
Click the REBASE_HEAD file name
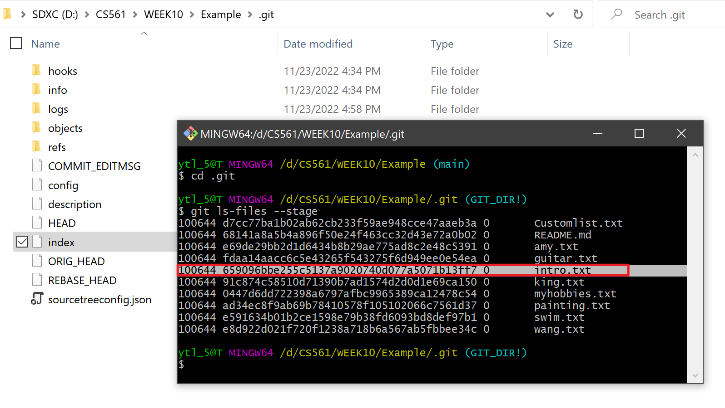coord(82,281)
